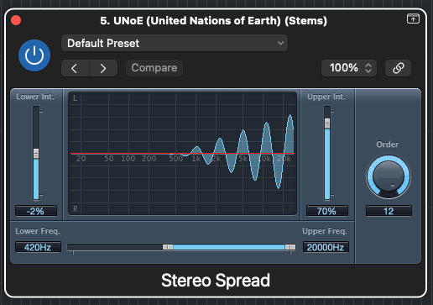Click the link chain icon
The width and height of the screenshot is (433, 305).
coord(398,68)
